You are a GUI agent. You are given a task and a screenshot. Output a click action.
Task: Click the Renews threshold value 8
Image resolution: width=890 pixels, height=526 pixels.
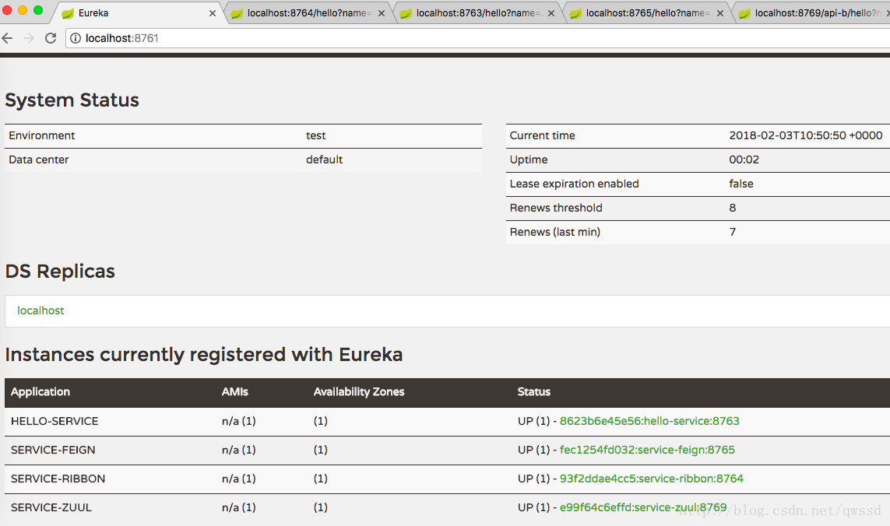point(732,208)
